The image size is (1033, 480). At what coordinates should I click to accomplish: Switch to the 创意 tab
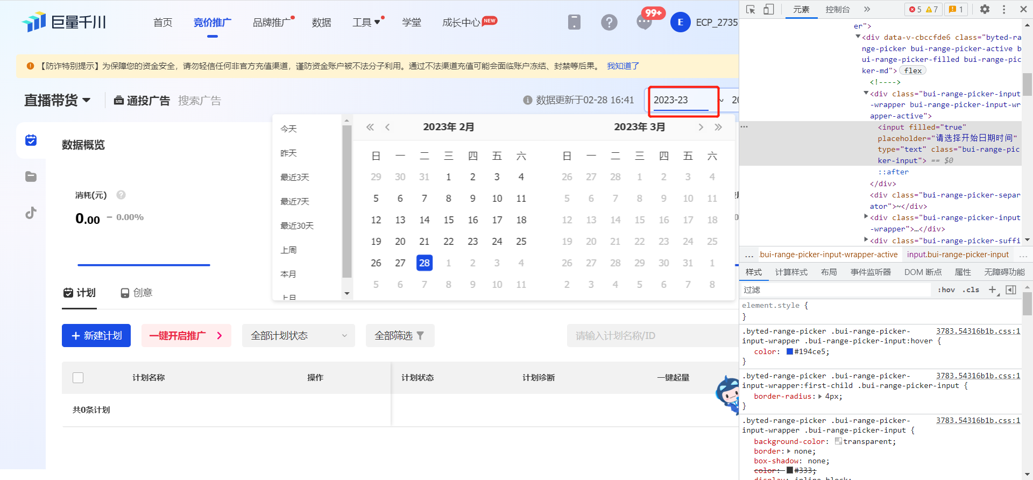[x=137, y=293]
